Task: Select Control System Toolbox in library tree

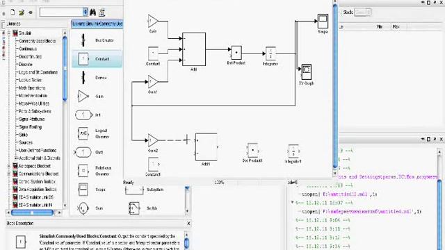Action: [x=37, y=182]
